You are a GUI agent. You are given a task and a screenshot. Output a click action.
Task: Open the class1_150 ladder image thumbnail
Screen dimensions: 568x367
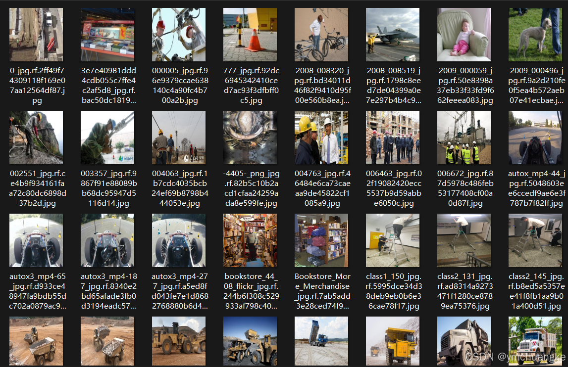pos(393,240)
